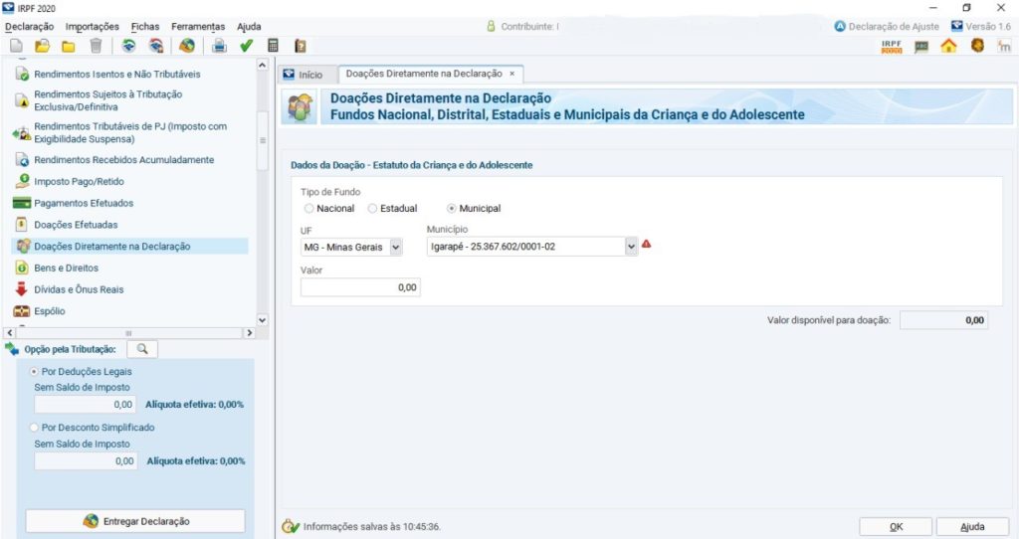1019x539 pixels.
Task: Choose Por Desconto Simplificado taxation option
Action: 36,428
